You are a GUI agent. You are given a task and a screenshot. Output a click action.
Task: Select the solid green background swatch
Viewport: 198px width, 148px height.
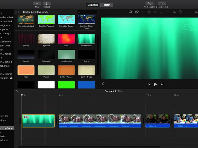coord(66,85)
